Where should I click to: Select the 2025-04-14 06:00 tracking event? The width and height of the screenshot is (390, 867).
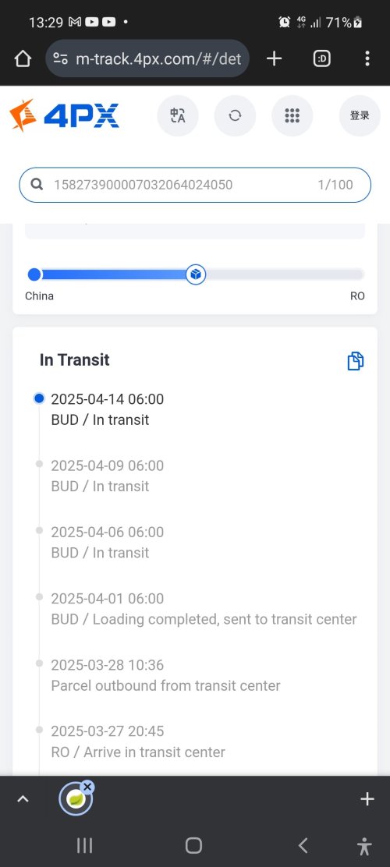pos(108,409)
